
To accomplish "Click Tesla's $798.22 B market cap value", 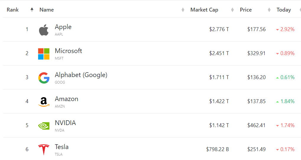I will (x=217, y=149).
